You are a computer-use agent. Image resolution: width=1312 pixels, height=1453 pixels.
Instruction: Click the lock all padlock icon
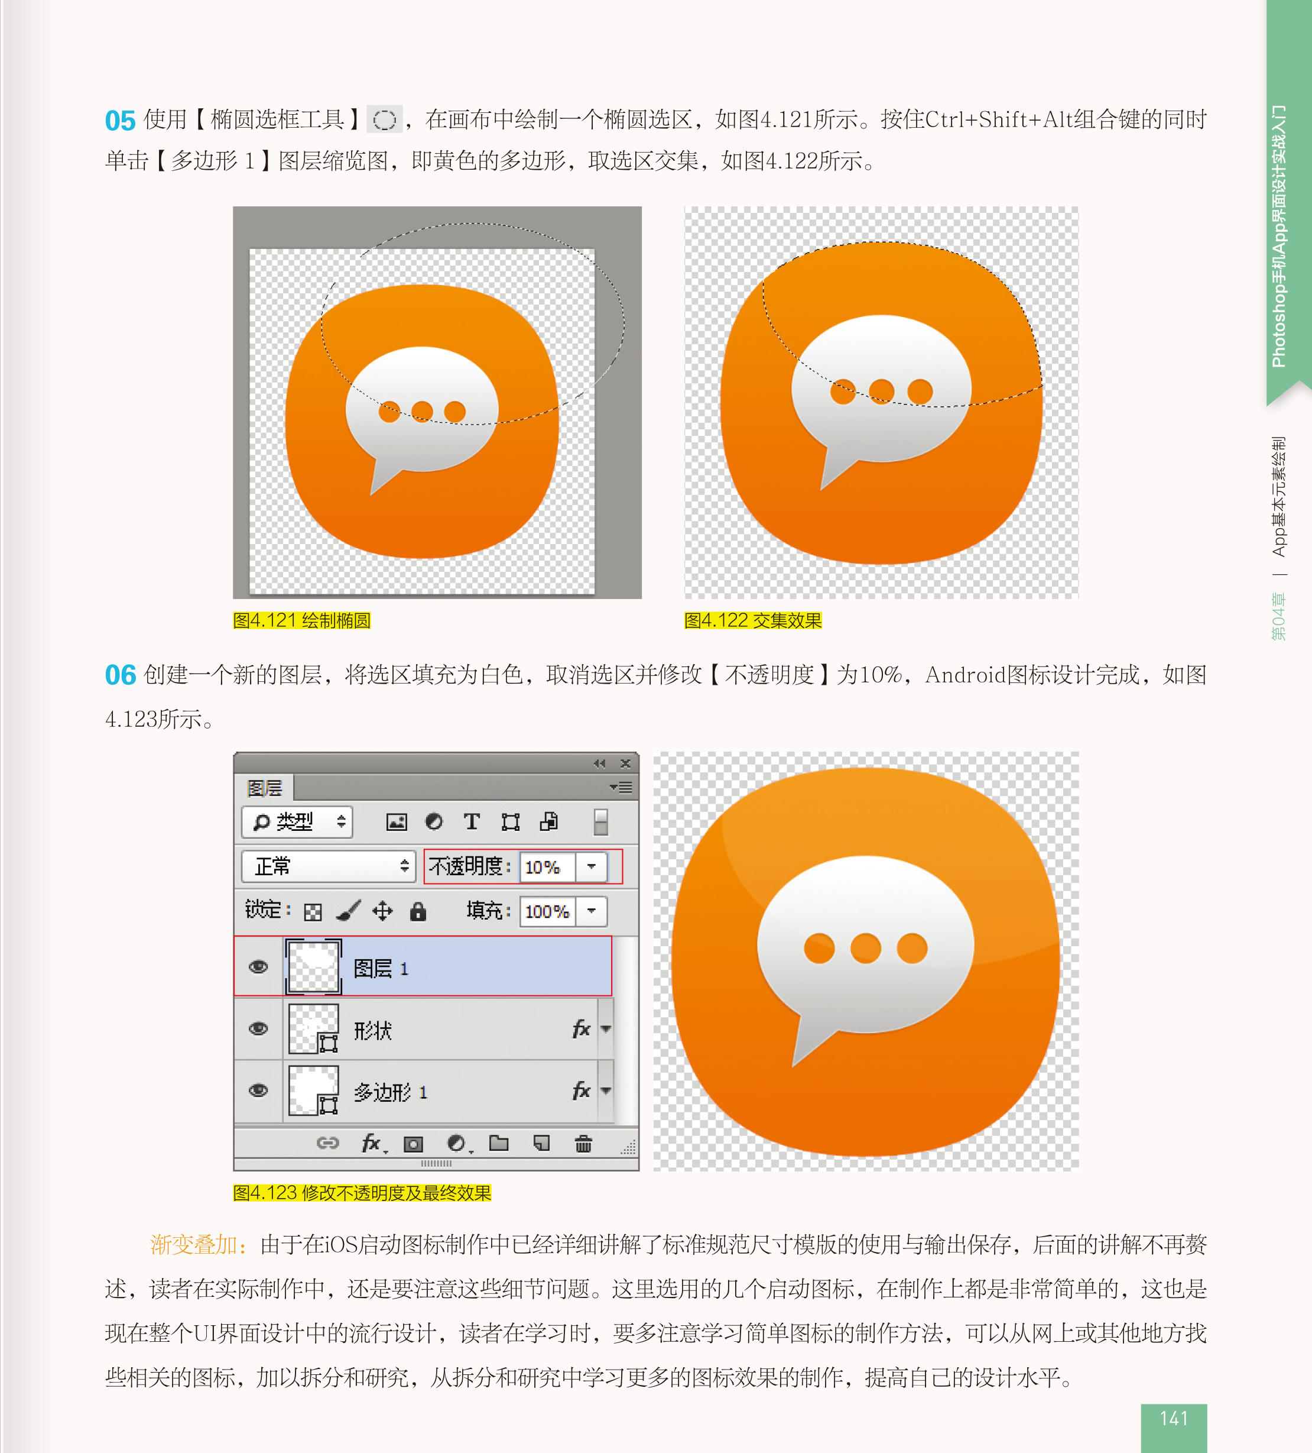(418, 912)
